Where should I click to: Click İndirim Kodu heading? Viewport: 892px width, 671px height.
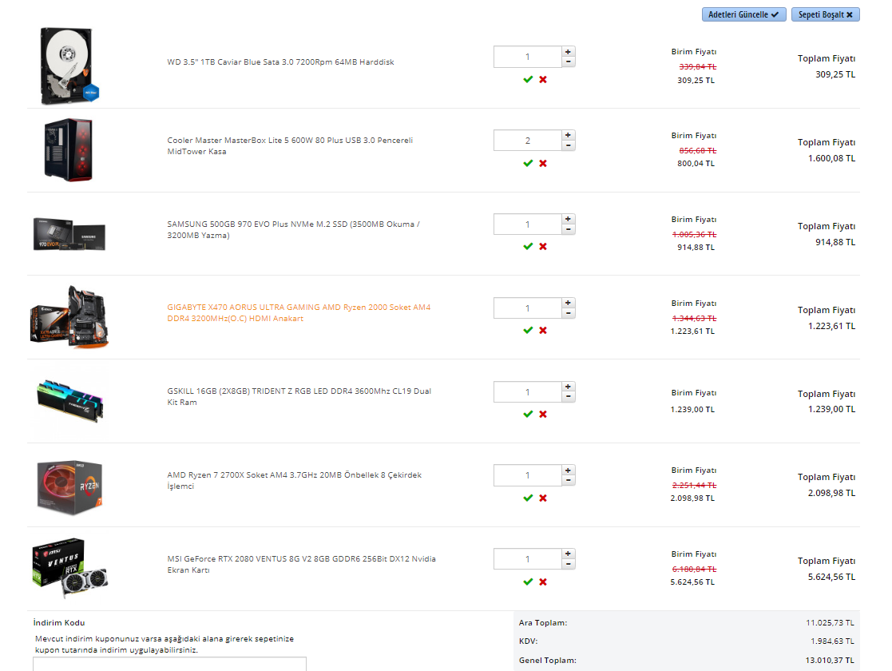tap(59, 622)
